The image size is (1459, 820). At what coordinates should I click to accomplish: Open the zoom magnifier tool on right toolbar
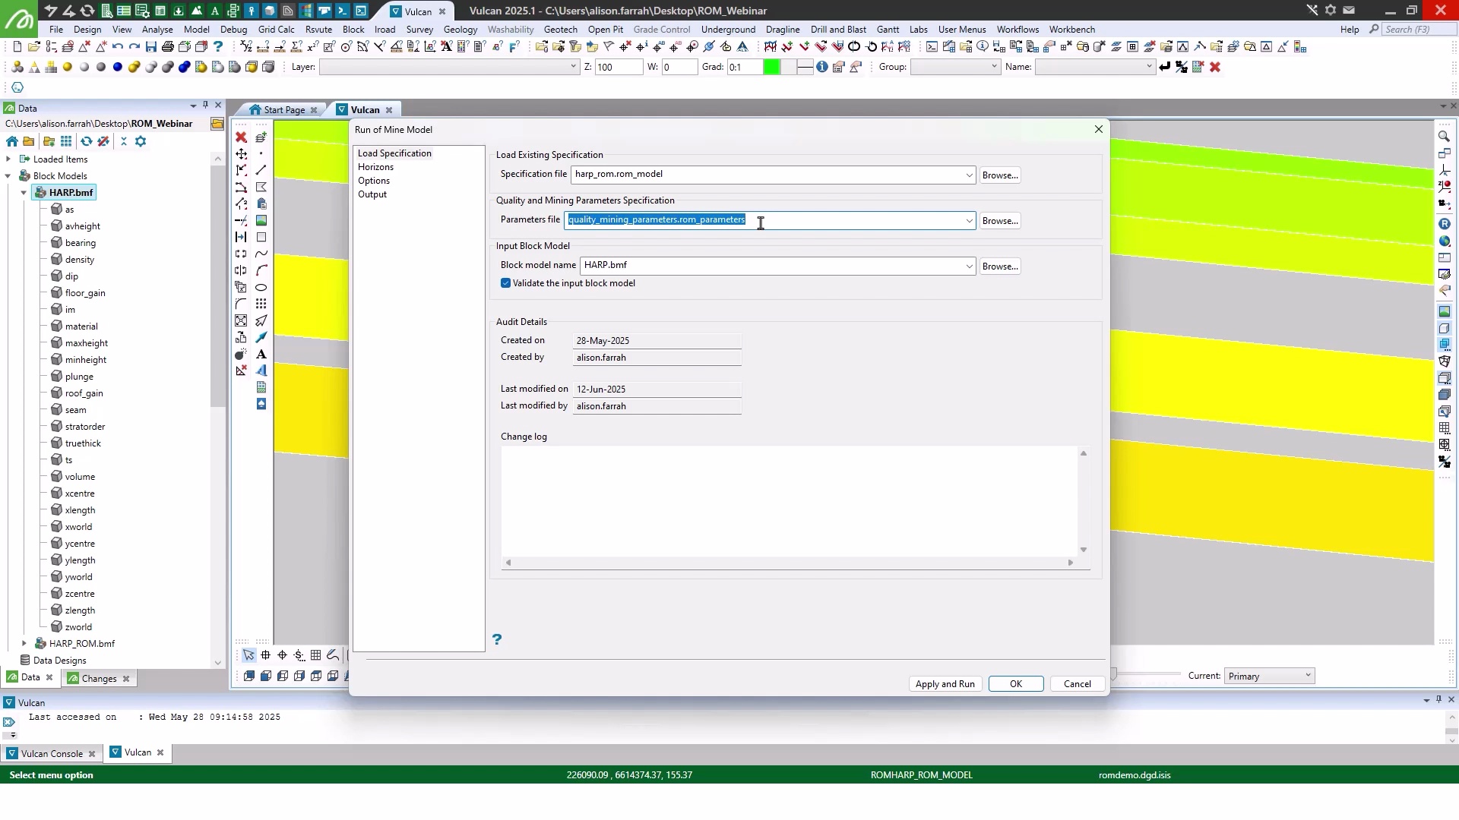pos(1445,137)
